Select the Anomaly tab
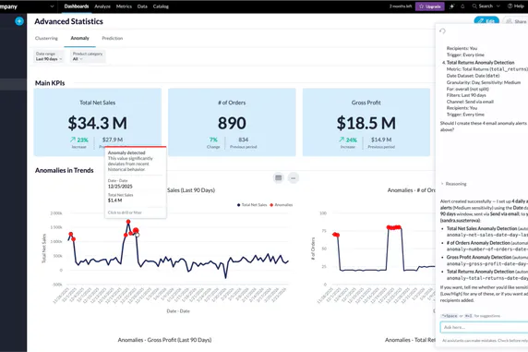 coord(79,38)
